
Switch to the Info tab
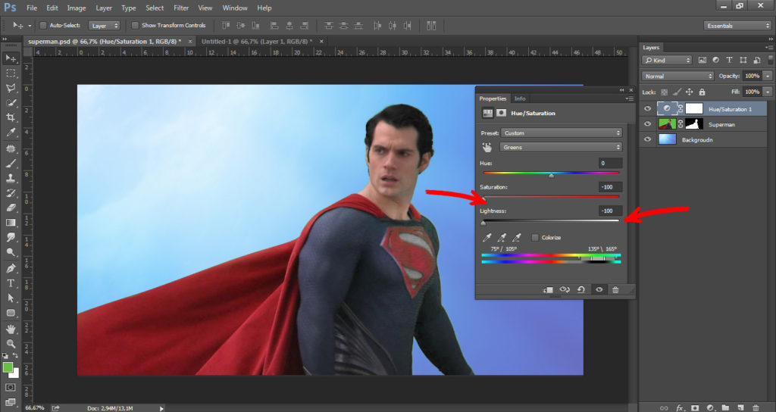pyautogui.click(x=520, y=98)
